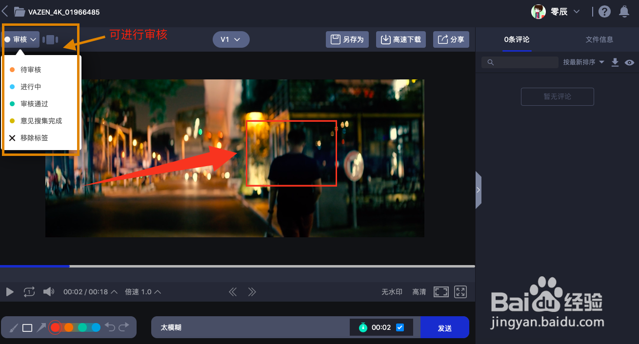Undo the last annotation

(111, 327)
